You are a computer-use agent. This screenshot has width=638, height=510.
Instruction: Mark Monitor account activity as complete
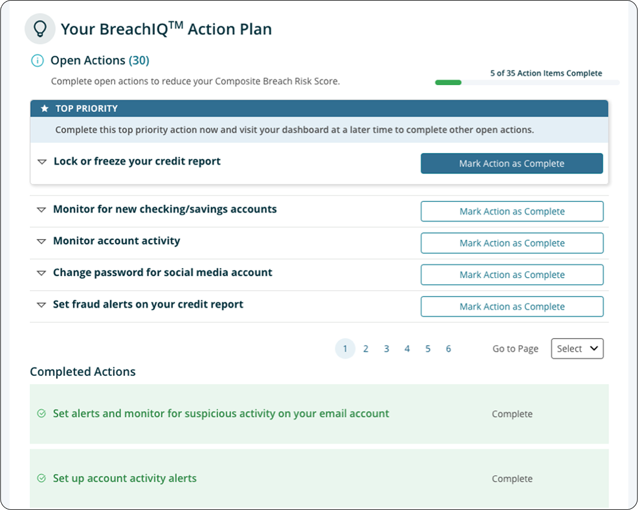coord(512,243)
